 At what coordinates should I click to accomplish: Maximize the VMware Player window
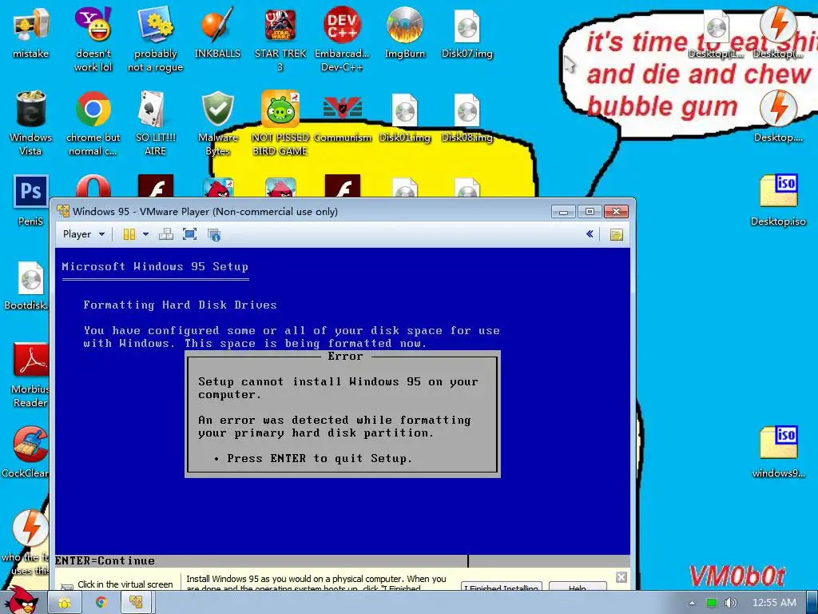[590, 211]
